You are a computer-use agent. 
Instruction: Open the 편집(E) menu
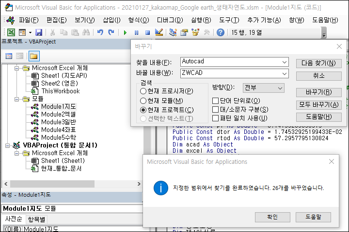pos(56,20)
